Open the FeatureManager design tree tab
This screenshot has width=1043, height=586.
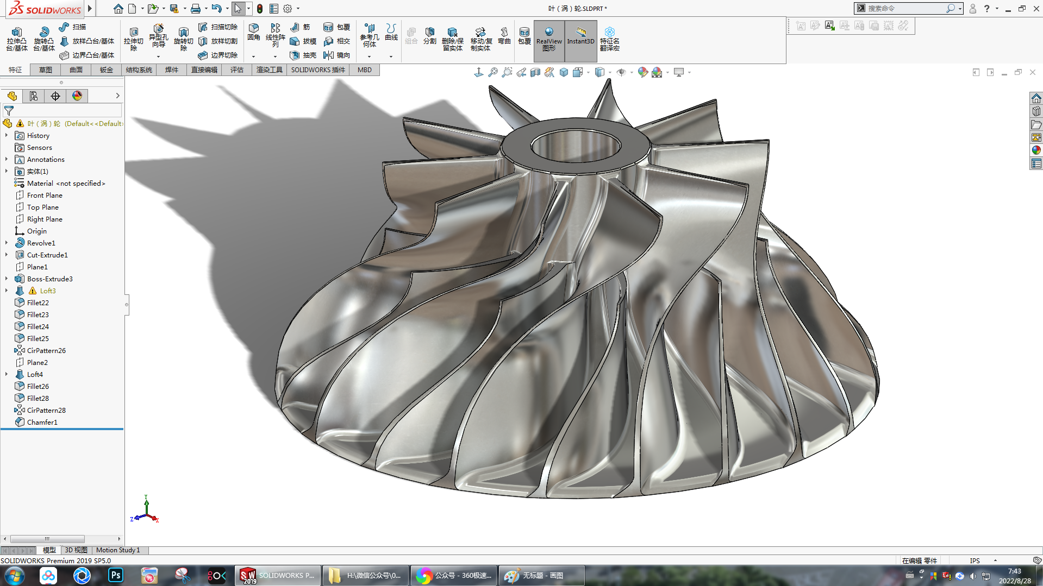click(12, 96)
